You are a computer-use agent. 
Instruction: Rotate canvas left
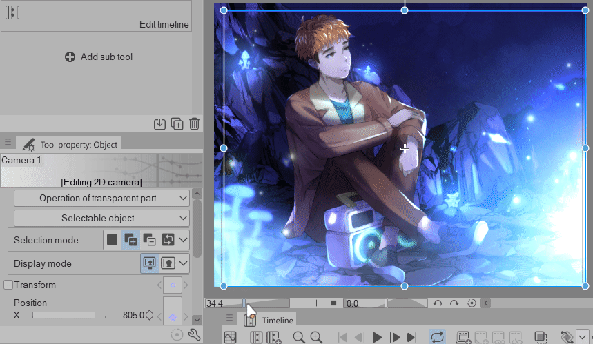(x=438, y=303)
